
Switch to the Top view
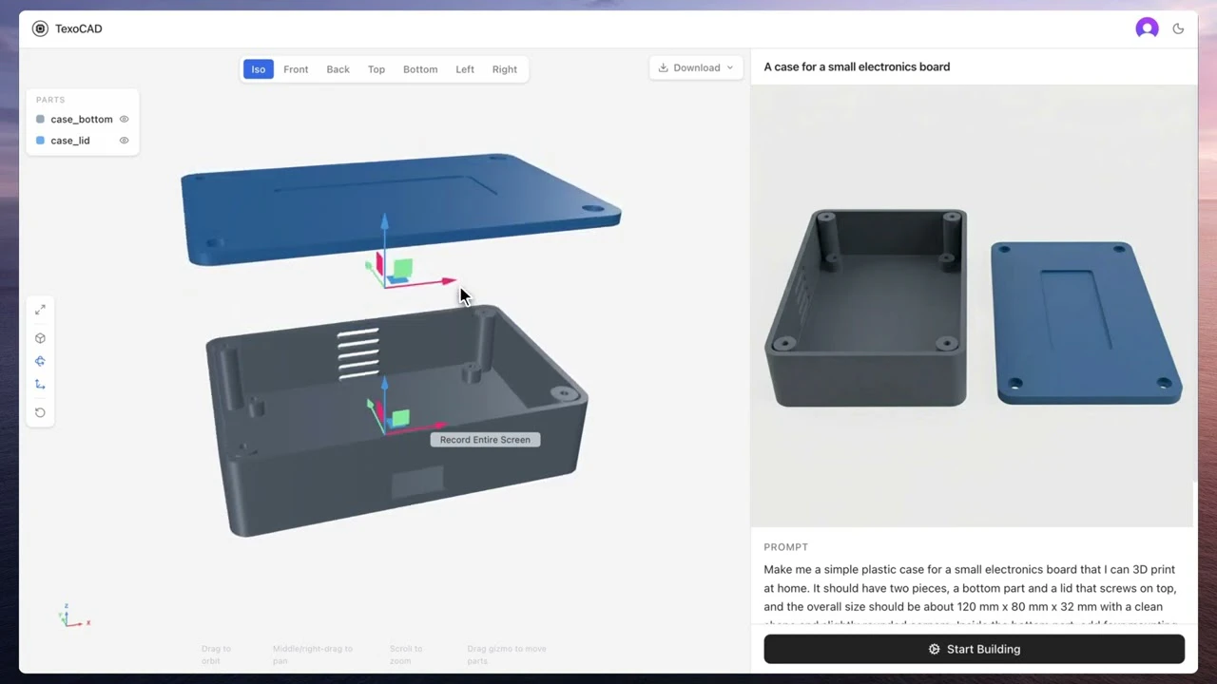[377, 69]
